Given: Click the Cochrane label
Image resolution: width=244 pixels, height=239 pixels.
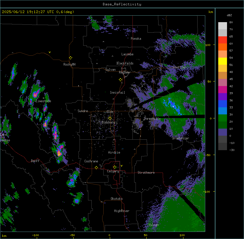Looking at the screenshot, I should pos(91,161).
